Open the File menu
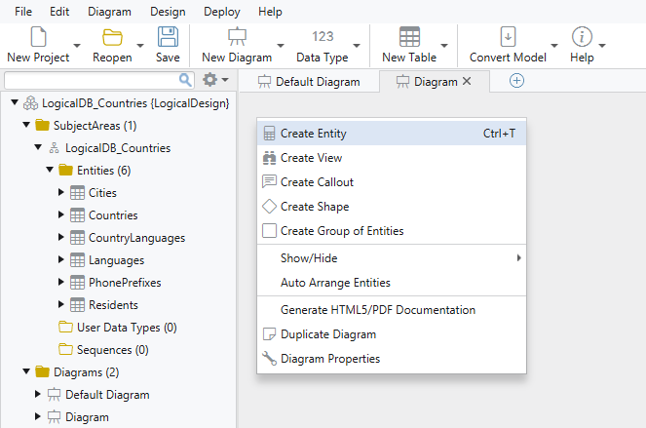This screenshot has width=646, height=428. [x=23, y=12]
